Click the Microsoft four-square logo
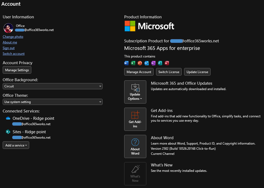Viewport: 264px width, 188px height. click(130, 26)
